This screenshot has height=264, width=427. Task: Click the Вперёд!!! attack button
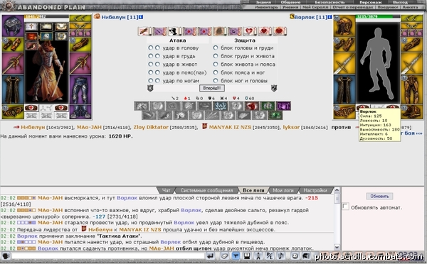click(212, 88)
